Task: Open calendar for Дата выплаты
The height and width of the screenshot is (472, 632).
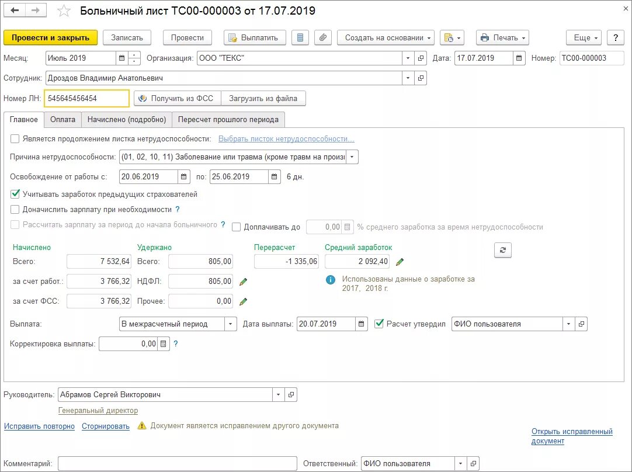Action: [361, 324]
